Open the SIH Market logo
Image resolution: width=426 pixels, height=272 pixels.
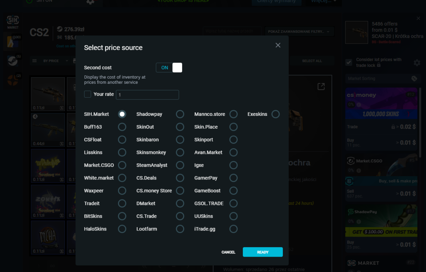13,22
